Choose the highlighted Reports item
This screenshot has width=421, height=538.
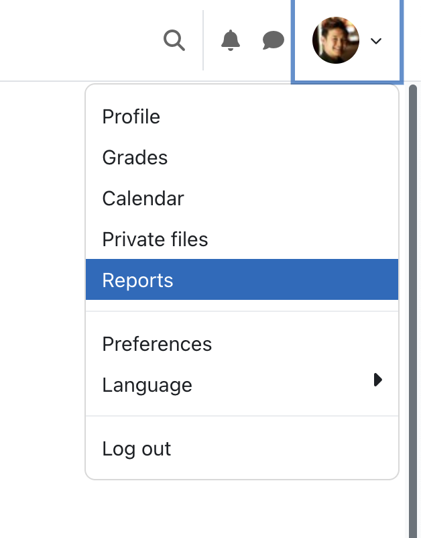(242, 280)
